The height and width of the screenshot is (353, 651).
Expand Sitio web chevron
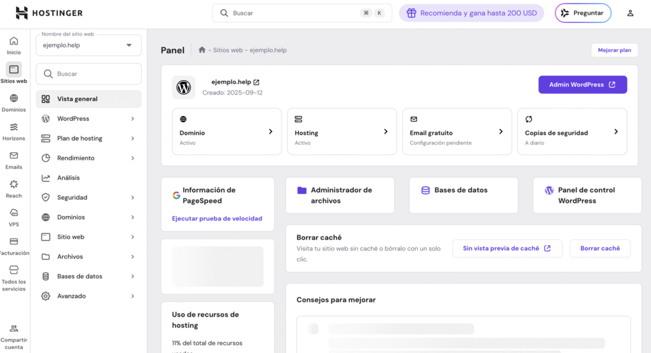133,237
